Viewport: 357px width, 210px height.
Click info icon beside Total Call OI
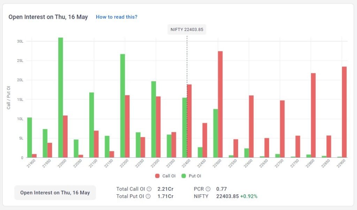click(x=149, y=189)
